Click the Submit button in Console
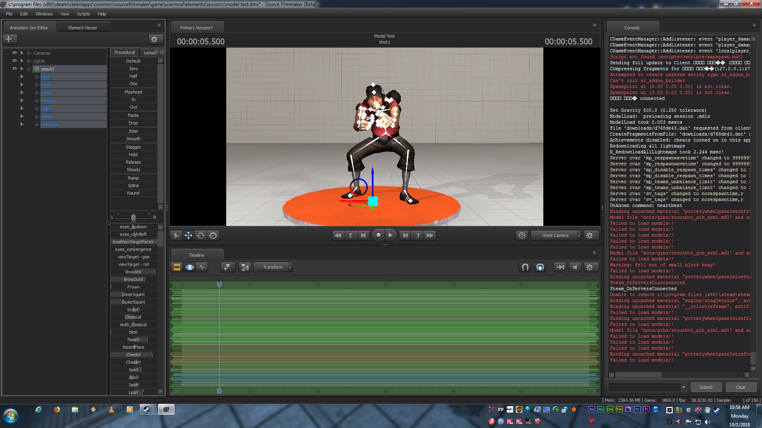Screen dimensions: 762x428 pyautogui.click(x=706, y=387)
